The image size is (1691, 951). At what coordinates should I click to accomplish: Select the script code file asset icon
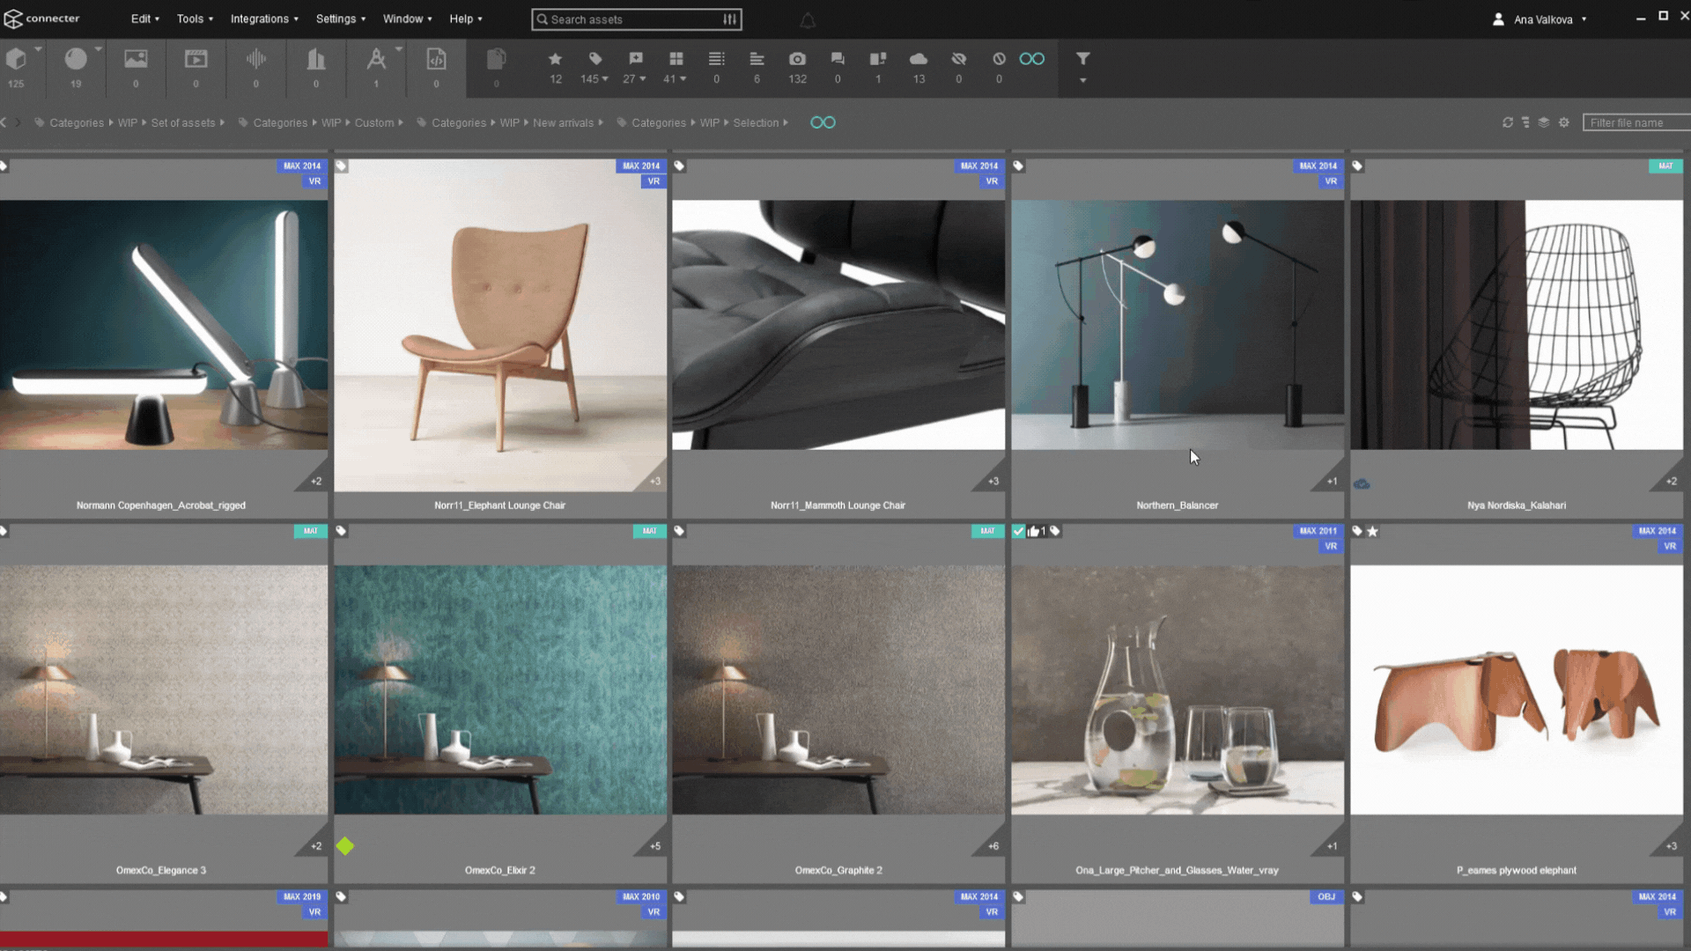pyautogui.click(x=436, y=59)
